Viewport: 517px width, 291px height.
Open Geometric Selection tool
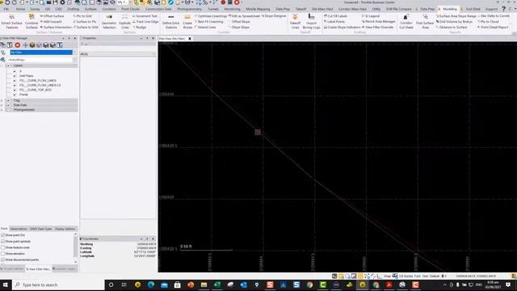click(x=109, y=22)
